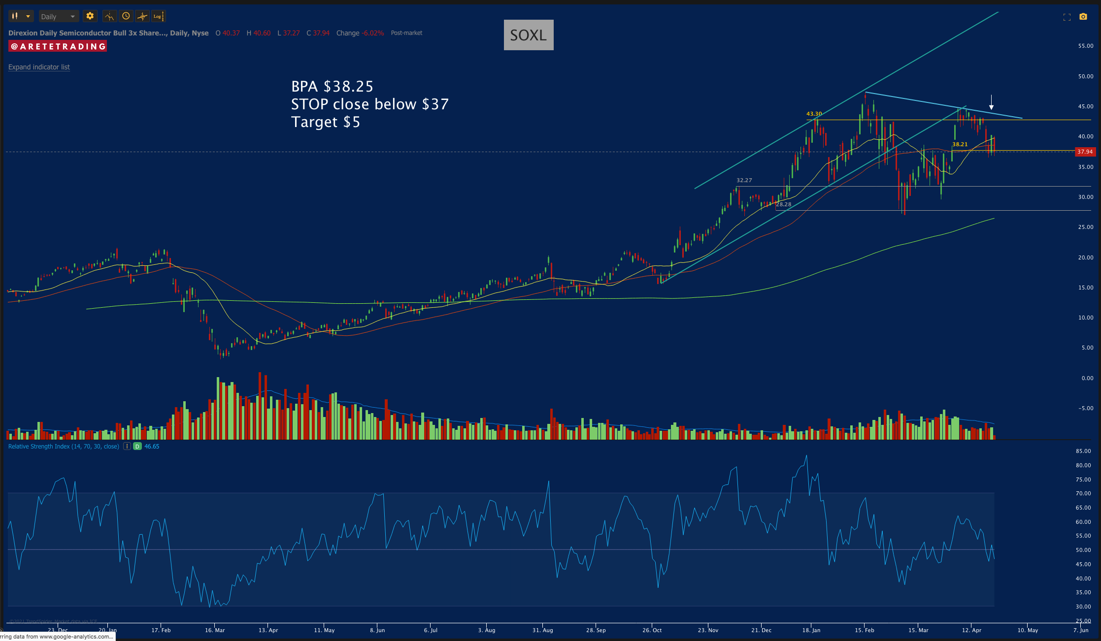Click the STOP close below $37 annotation
1101x641 pixels.
(x=370, y=104)
